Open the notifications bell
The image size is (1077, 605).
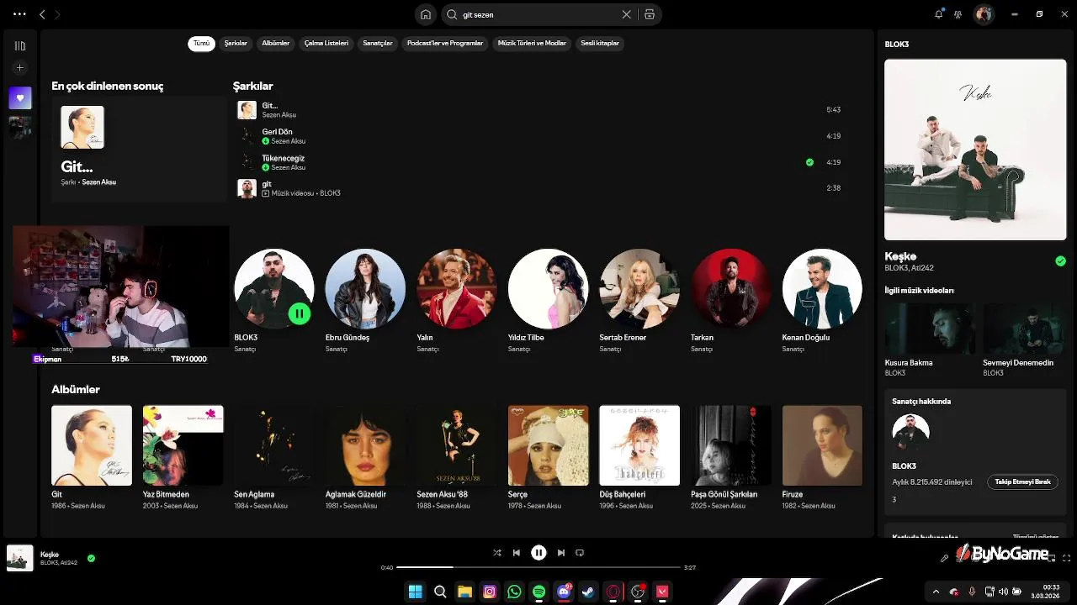point(939,14)
